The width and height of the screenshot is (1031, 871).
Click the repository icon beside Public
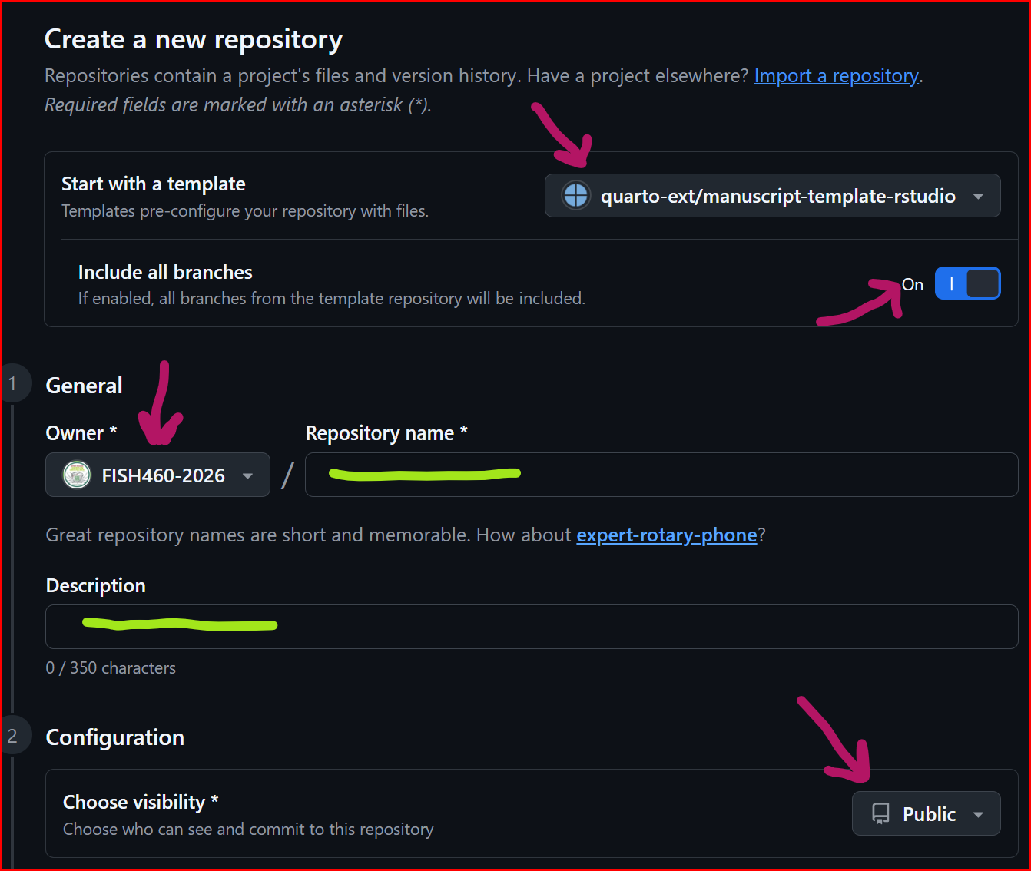pos(880,814)
